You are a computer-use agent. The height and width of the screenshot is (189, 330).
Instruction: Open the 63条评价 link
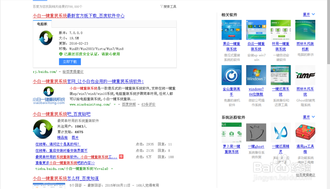coord(148,104)
